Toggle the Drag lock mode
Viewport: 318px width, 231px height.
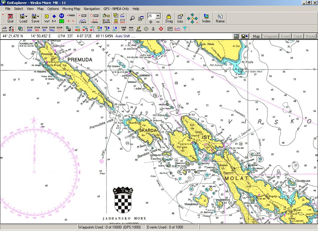pos(169,18)
